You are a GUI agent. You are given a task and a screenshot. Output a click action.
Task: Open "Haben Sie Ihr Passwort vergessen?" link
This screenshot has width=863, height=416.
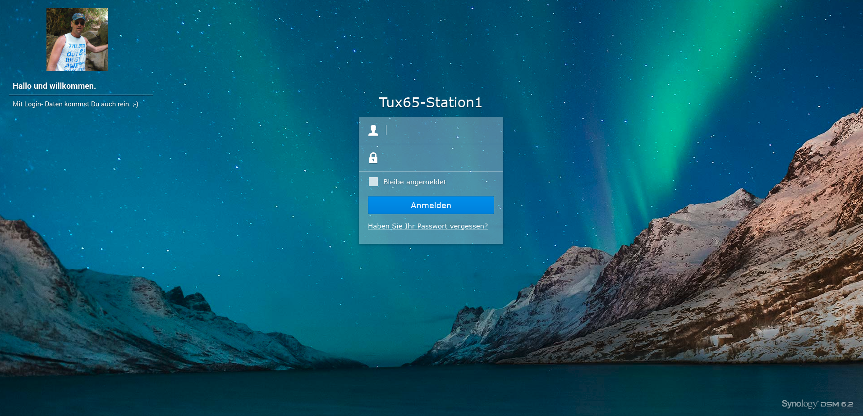427,226
